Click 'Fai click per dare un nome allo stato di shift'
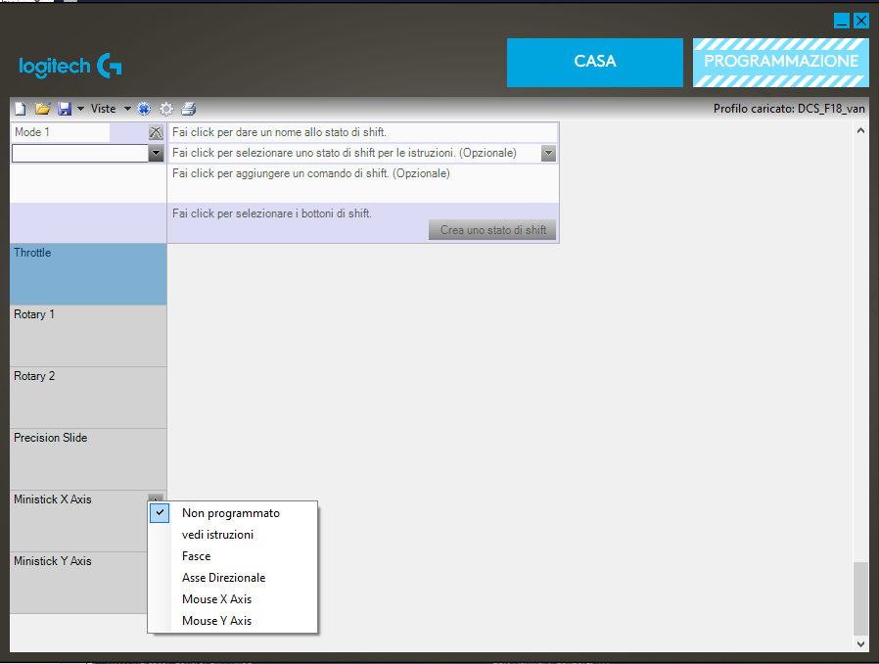Viewport: 879px width, 664px height. [279, 132]
